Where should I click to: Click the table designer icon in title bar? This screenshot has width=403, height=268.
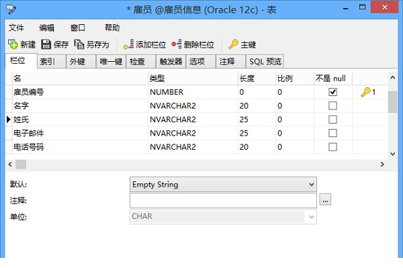11,9
